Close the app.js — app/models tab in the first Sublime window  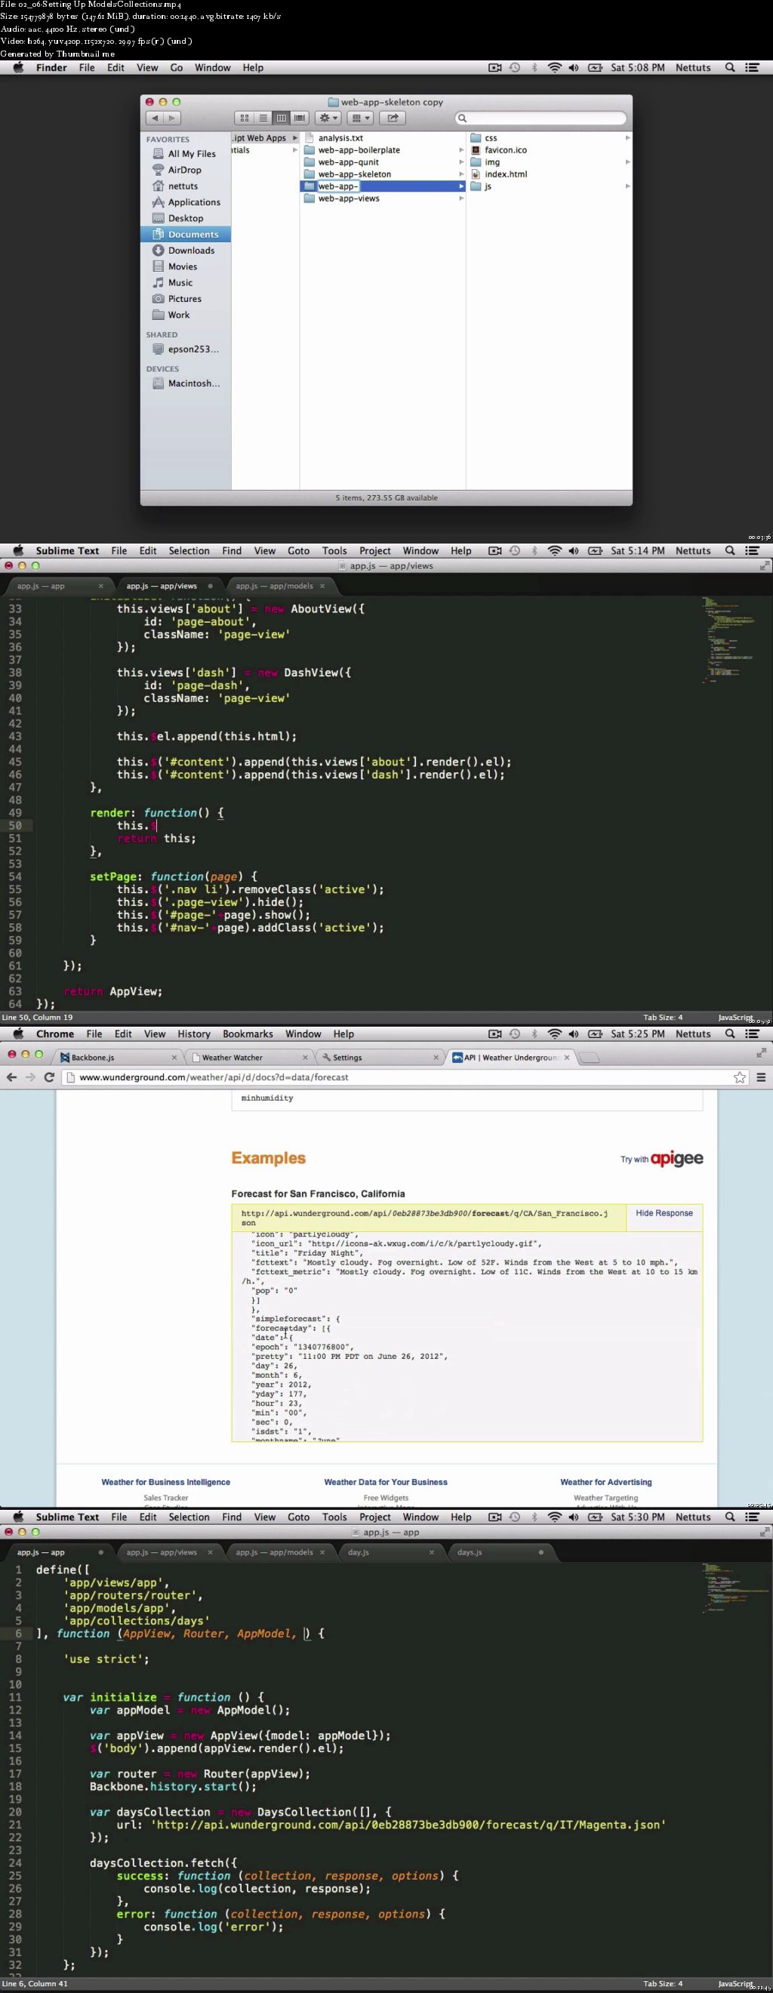coord(322,587)
